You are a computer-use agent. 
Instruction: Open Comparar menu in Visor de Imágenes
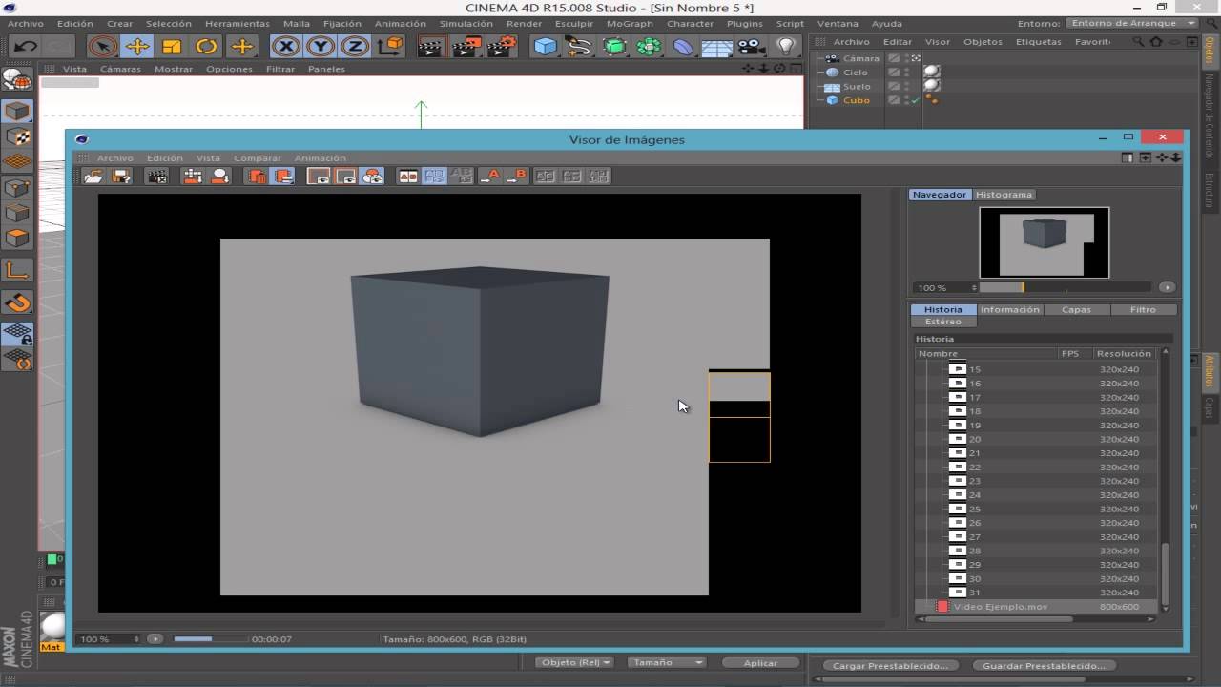[x=258, y=158]
